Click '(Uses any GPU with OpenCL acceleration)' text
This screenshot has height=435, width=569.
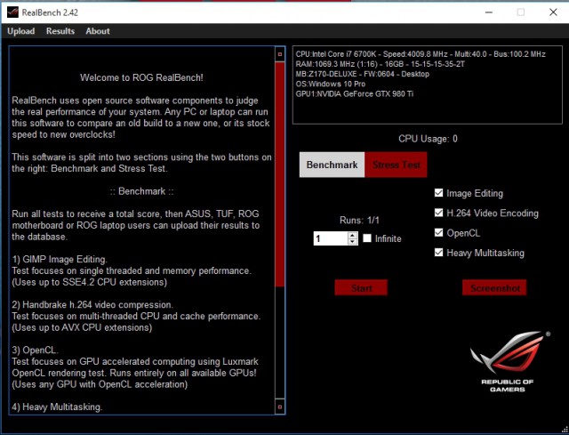(100, 384)
